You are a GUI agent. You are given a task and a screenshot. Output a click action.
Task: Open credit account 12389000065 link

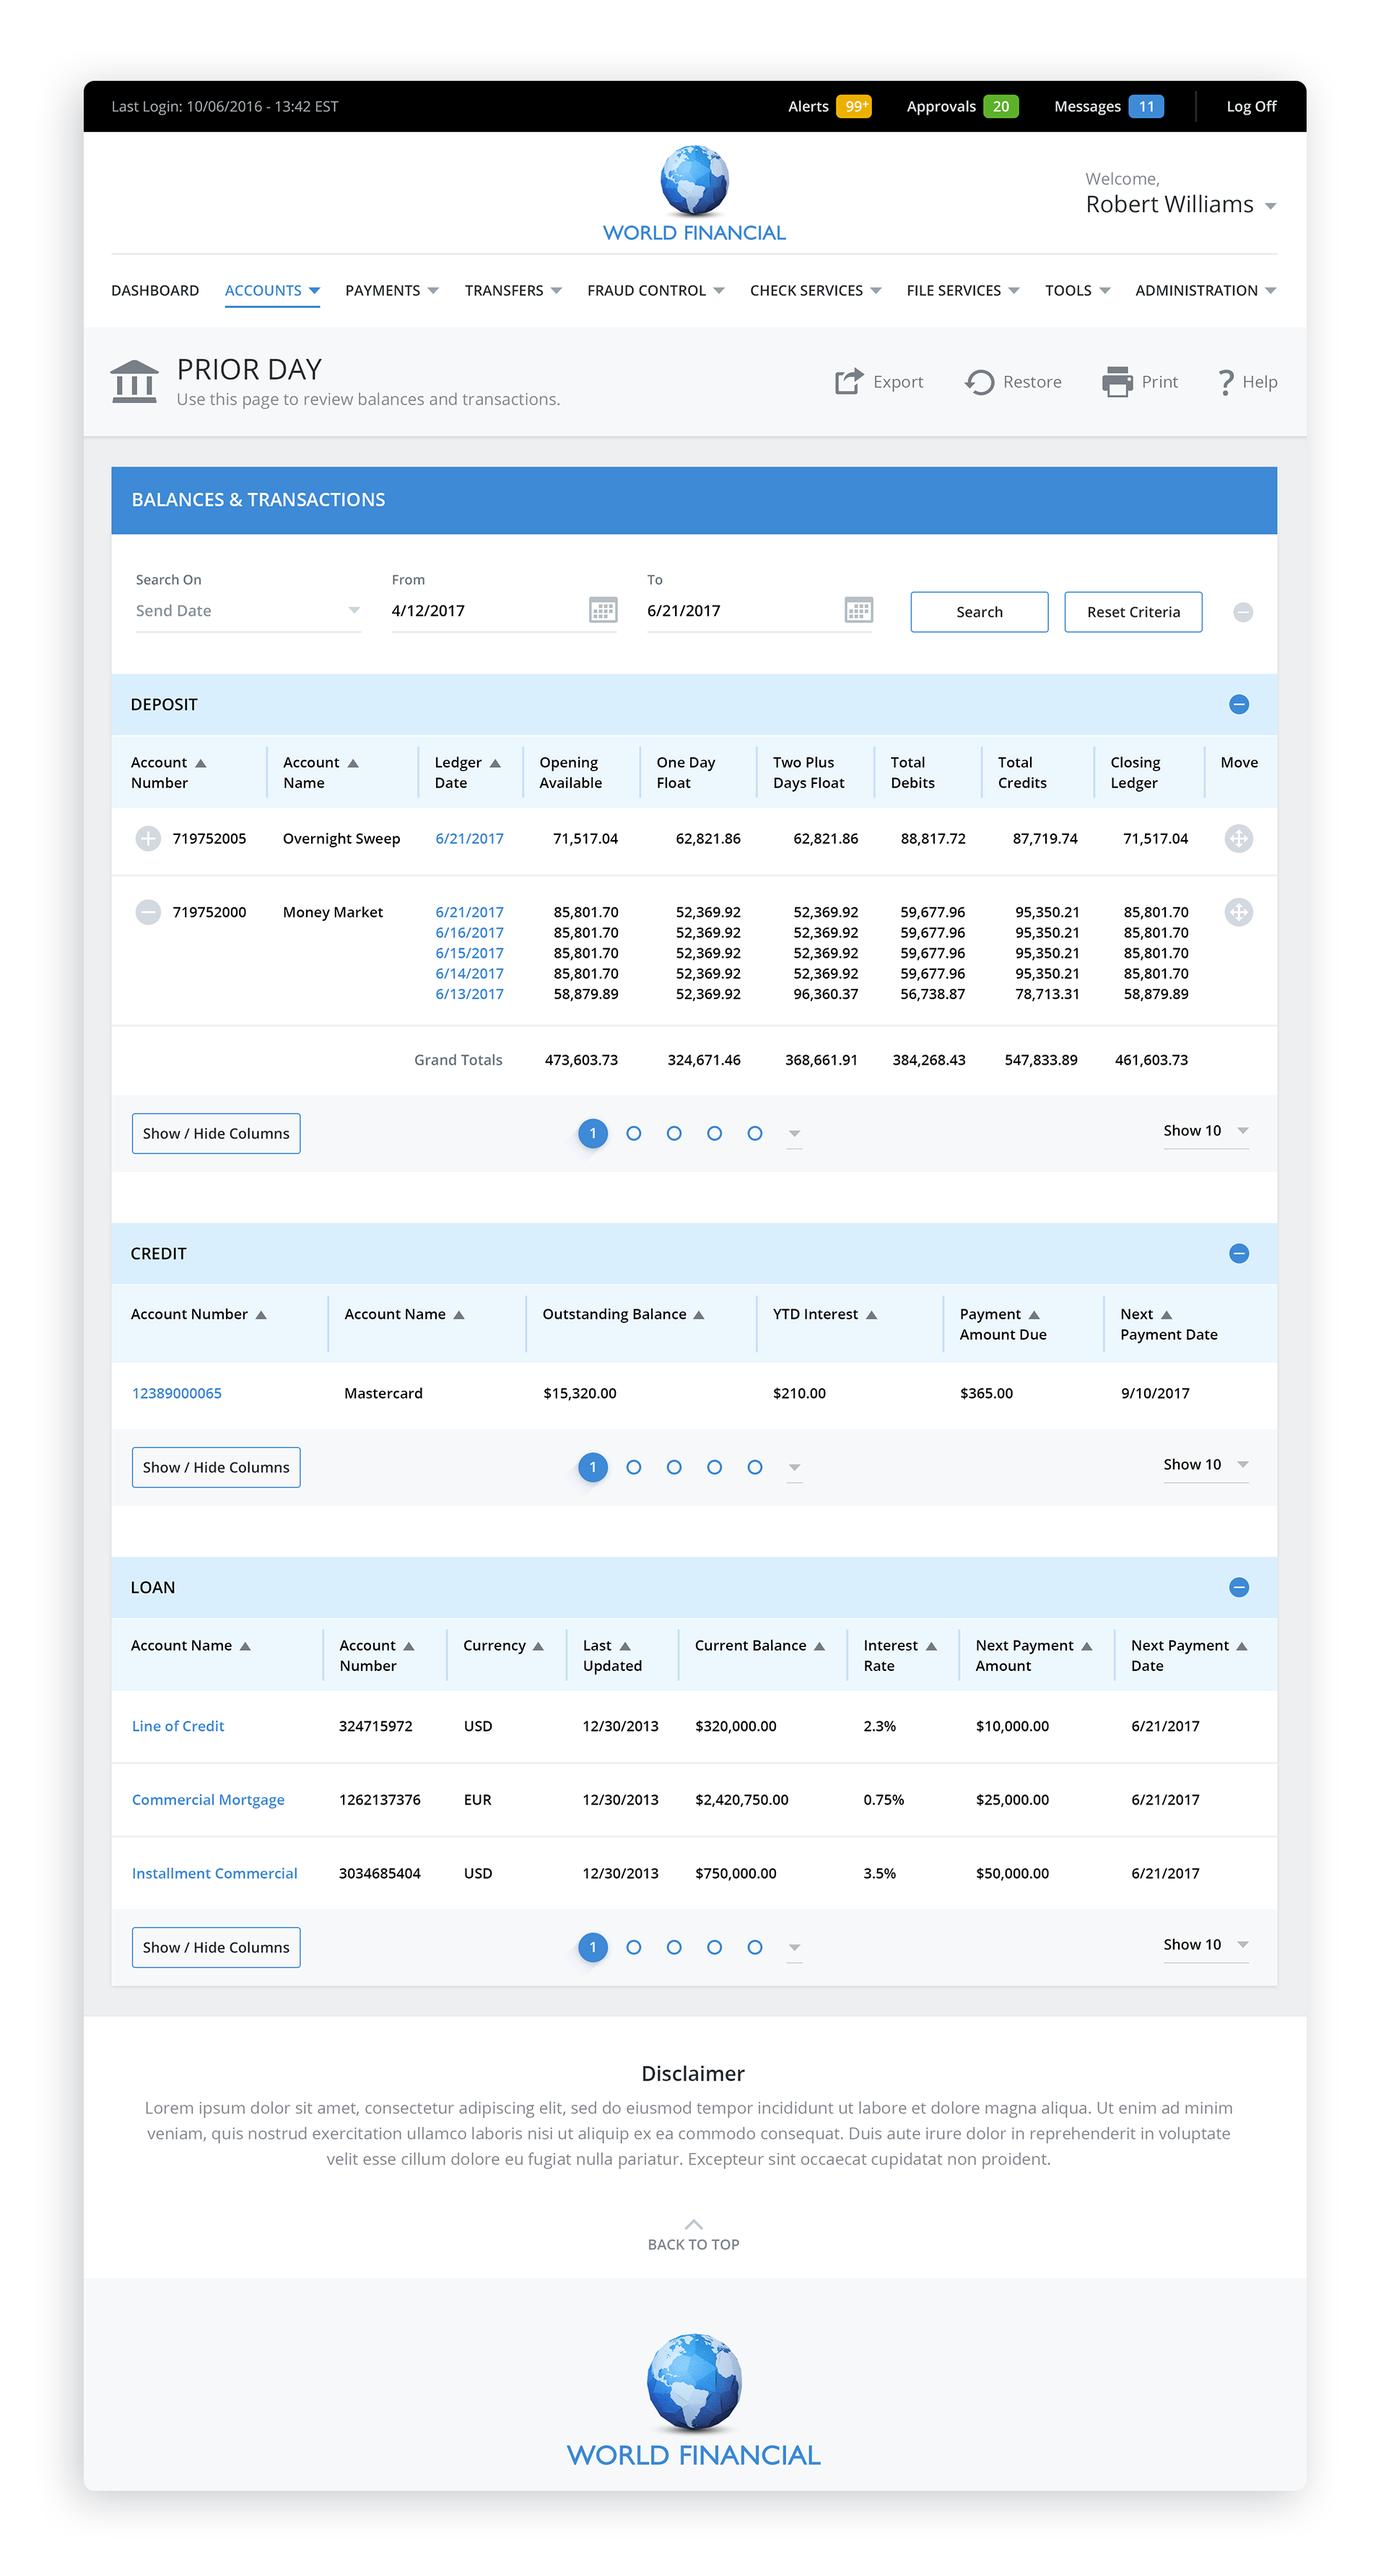[x=177, y=1393]
